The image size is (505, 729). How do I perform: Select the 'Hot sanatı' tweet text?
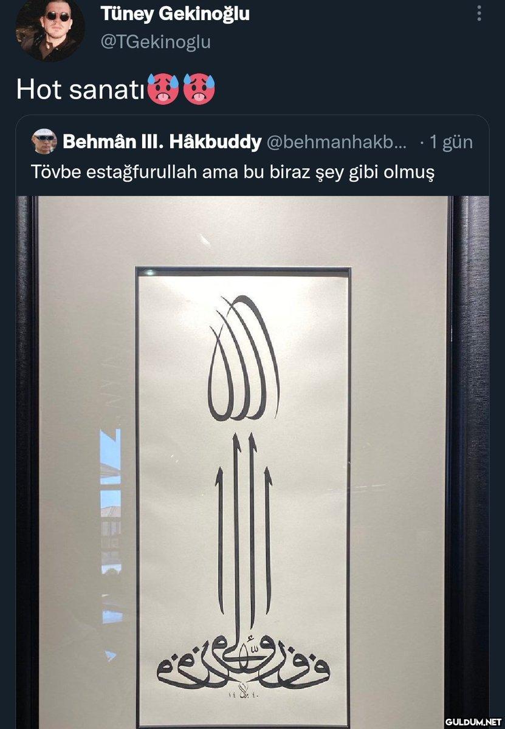(81, 89)
